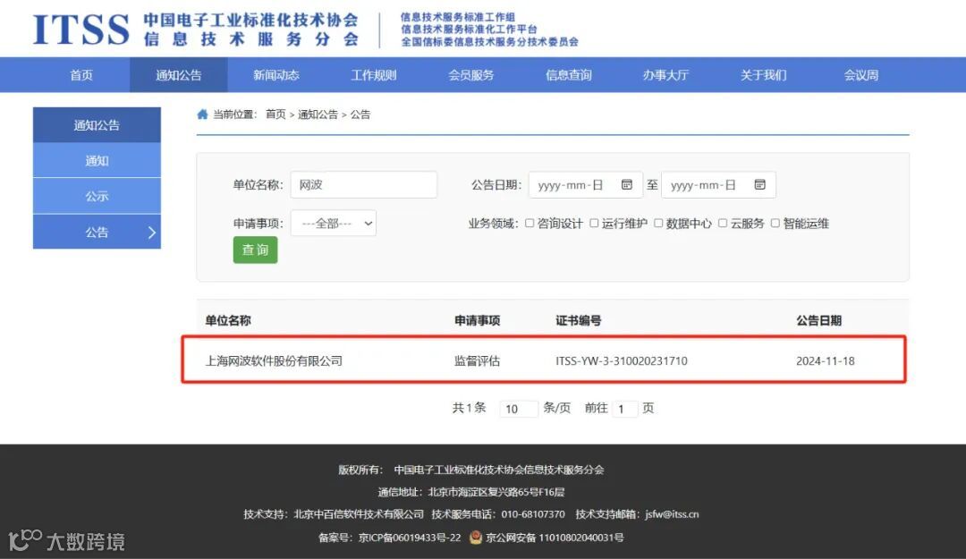The width and height of the screenshot is (966, 559).
Task: Open calendar picker for end date
Action: (x=759, y=184)
